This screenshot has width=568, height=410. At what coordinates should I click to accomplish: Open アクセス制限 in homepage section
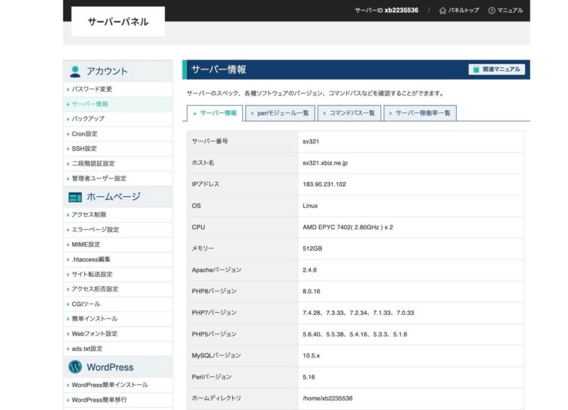[x=89, y=214]
